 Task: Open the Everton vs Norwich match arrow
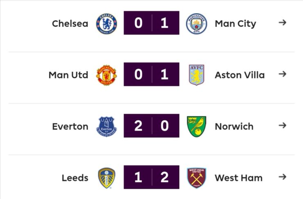click(x=282, y=125)
